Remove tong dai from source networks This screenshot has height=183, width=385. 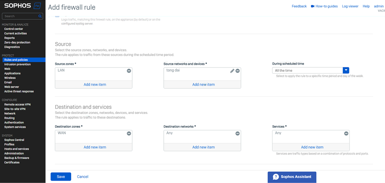click(x=238, y=71)
